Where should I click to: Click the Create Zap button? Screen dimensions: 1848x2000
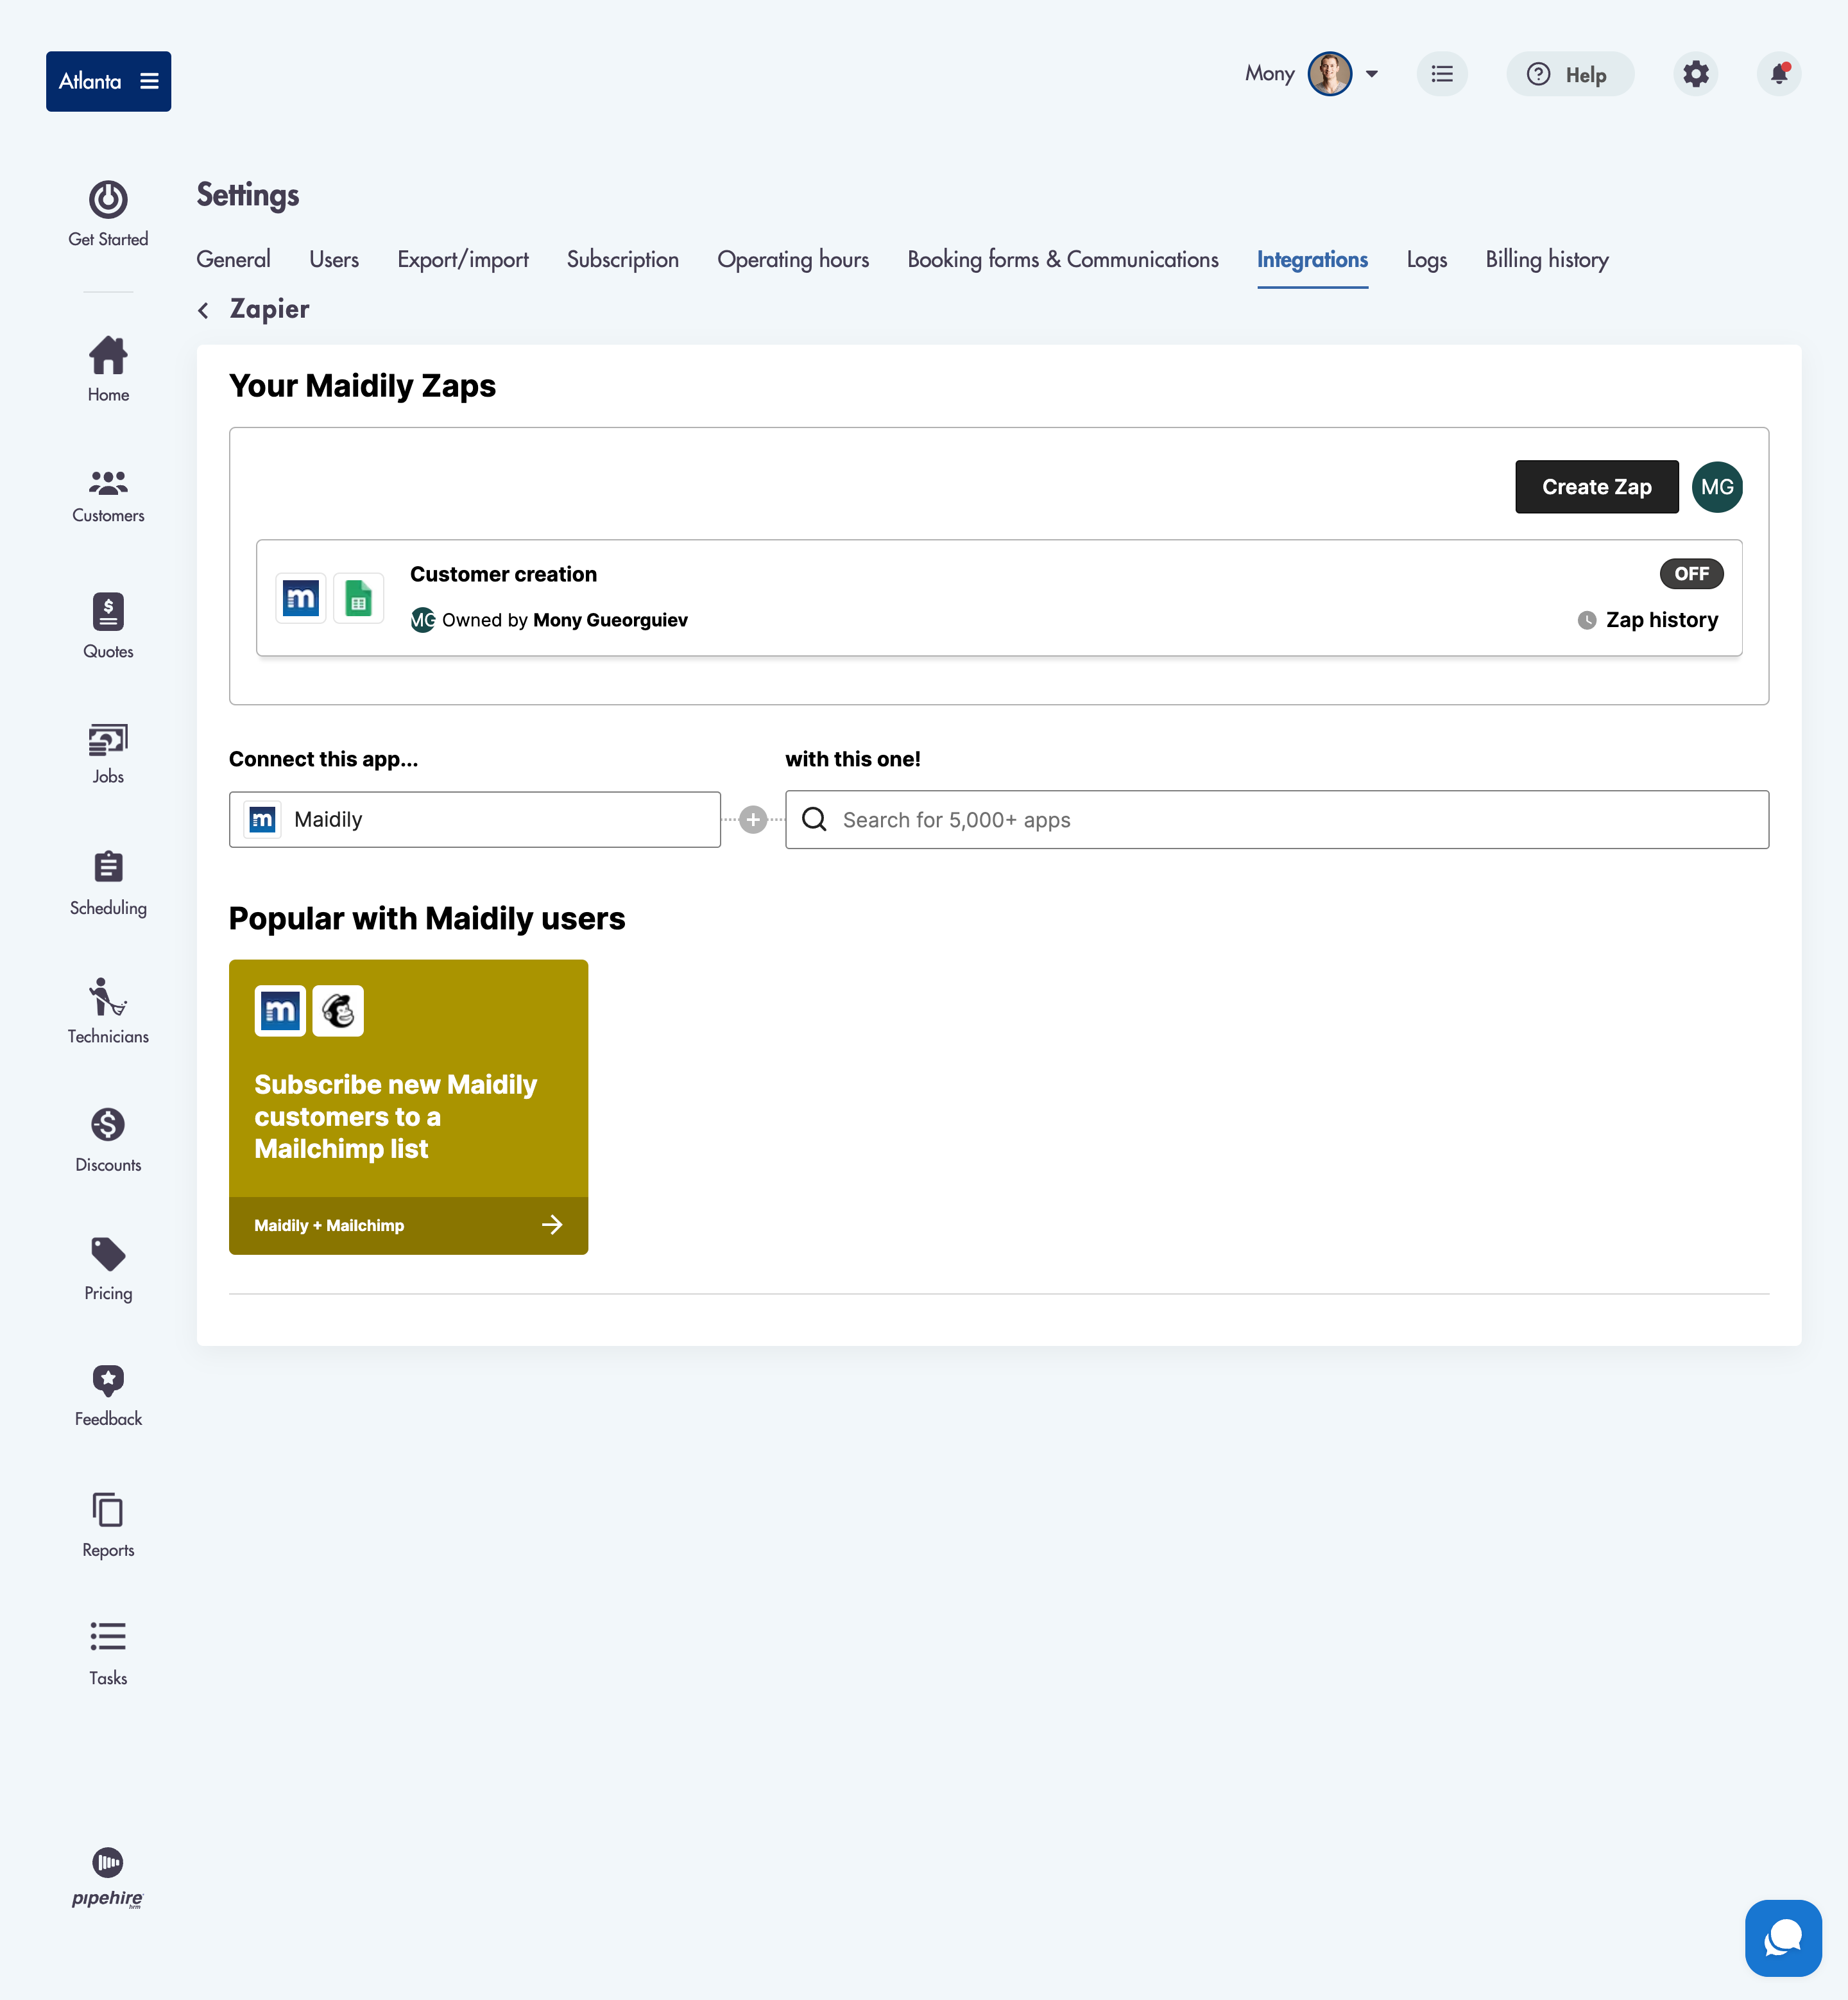[x=1596, y=487]
